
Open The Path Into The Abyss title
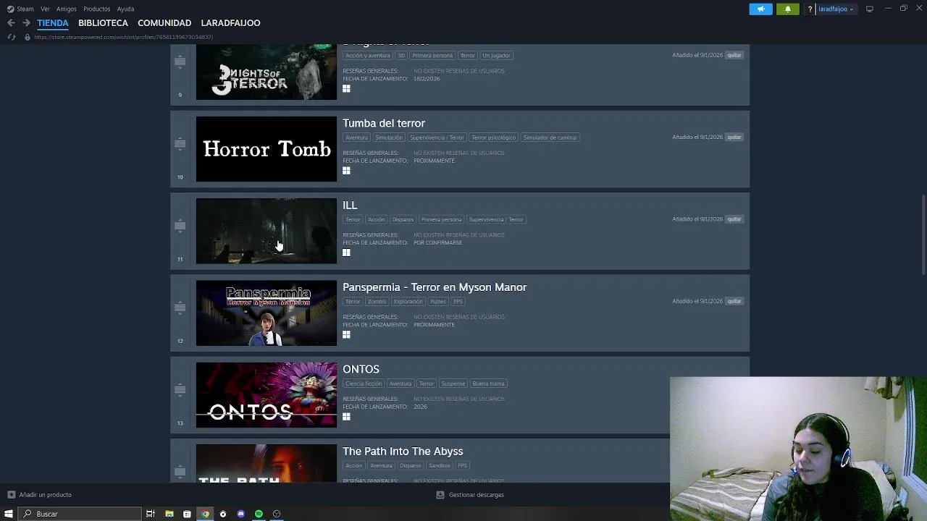[403, 451]
